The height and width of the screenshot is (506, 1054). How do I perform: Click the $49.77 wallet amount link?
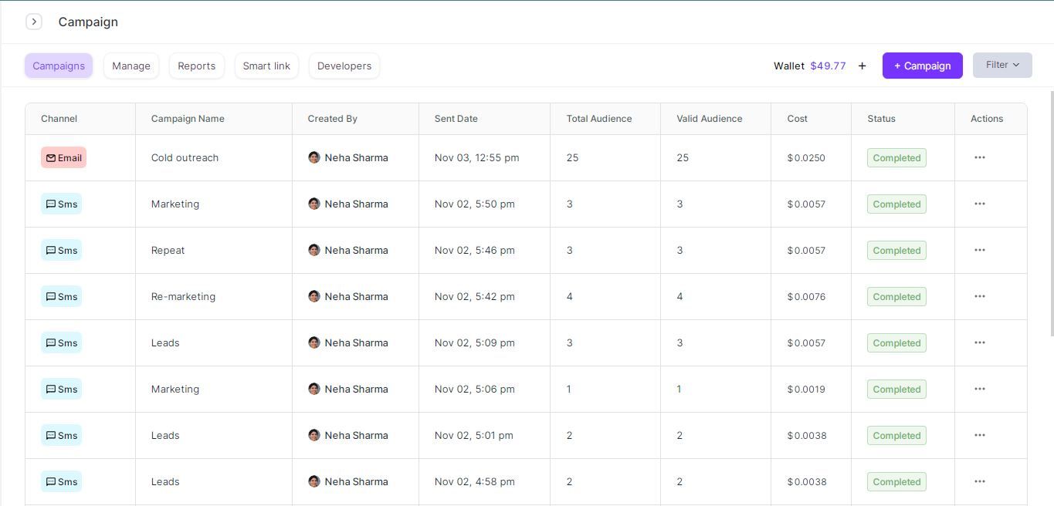coord(828,66)
